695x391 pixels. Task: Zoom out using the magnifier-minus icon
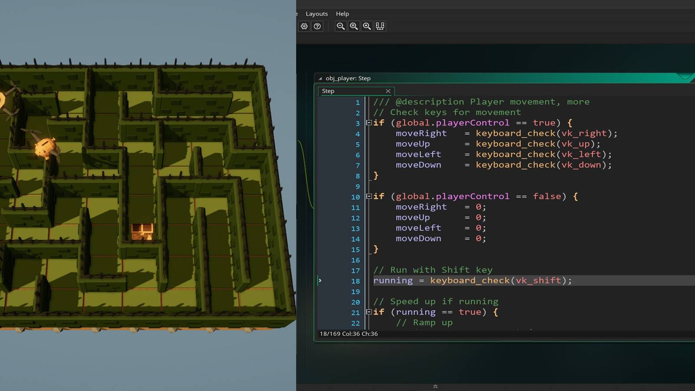tap(341, 26)
